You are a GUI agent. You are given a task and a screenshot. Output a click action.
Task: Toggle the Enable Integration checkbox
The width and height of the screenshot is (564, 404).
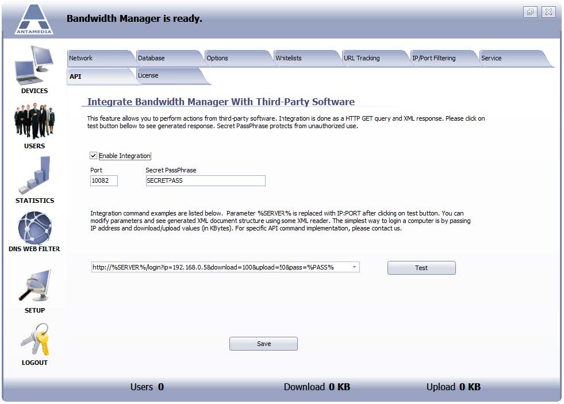coord(93,155)
